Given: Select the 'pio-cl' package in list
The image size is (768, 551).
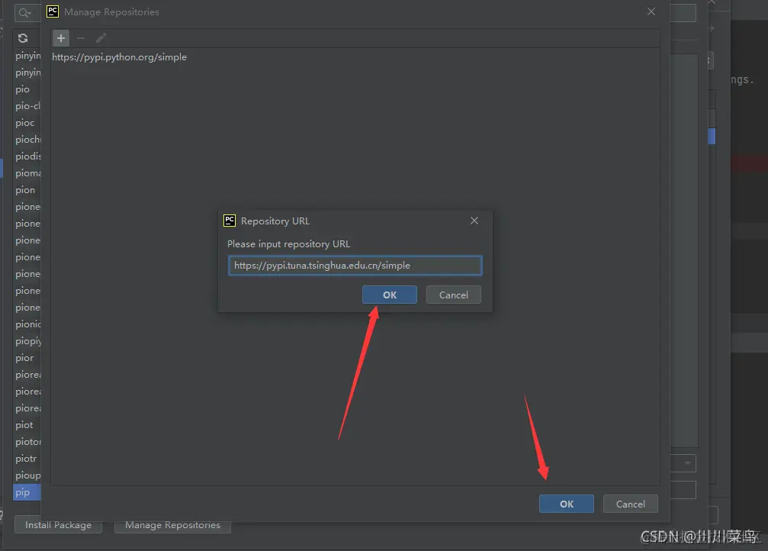Looking at the screenshot, I should (28, 106).
